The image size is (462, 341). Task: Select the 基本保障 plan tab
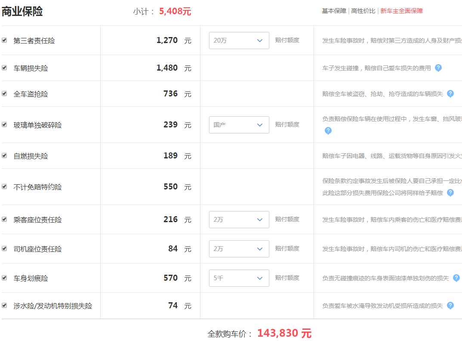click(x=334, y=11)
